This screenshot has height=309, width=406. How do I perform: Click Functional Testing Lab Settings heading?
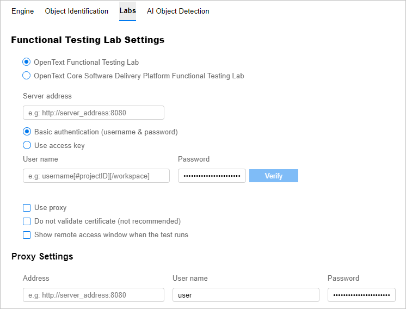pyautogui.click(x=88, y=40)
